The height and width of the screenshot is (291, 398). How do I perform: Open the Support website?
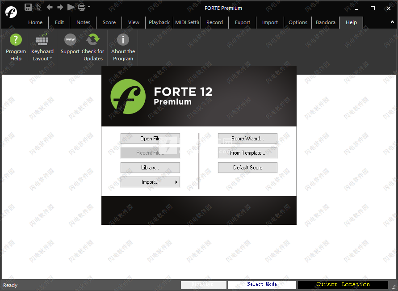pyautogui.click(x=70, y=44)
